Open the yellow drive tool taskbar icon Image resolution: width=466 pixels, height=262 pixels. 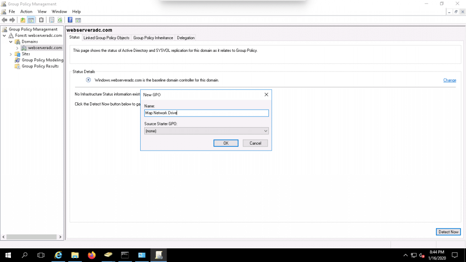[108, 255]
